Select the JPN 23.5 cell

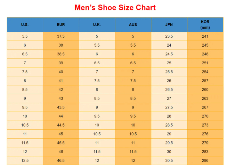click(x=169, y=36)
